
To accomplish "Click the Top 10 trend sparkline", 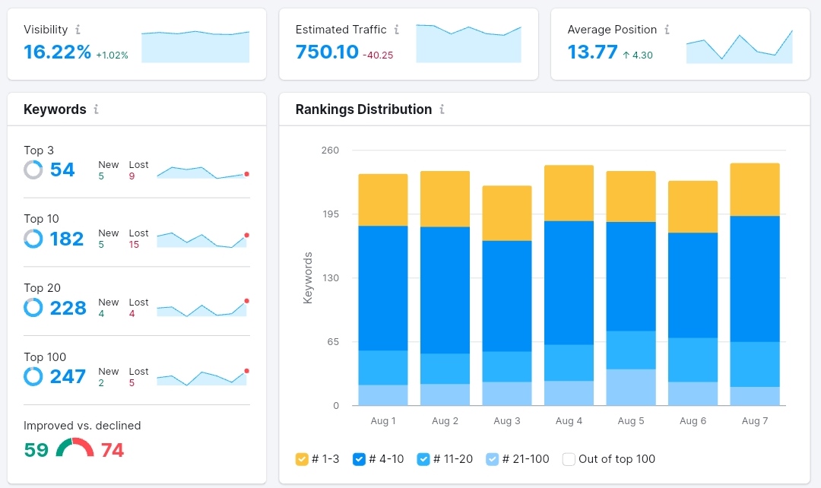I will coord(203,239).
